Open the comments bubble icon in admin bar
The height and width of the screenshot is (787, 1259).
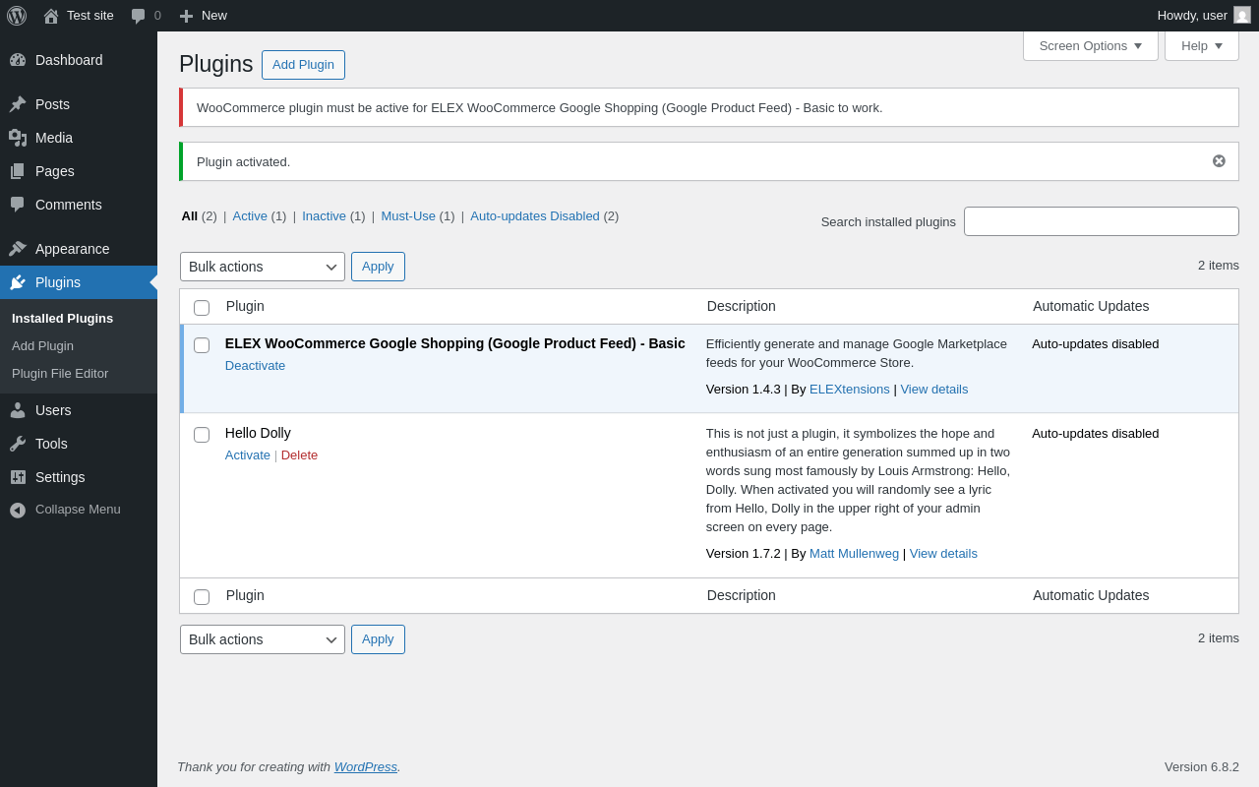pos(138,16)
